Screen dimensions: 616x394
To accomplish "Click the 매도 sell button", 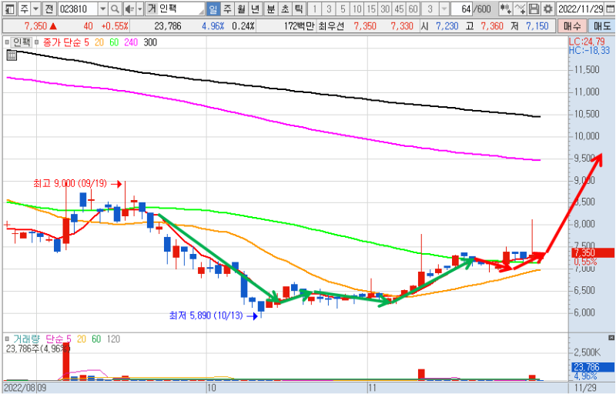I will 601,26.
